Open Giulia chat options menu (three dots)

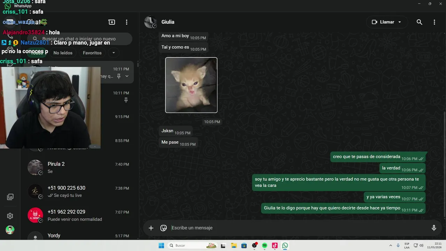(x=434, y=22)
